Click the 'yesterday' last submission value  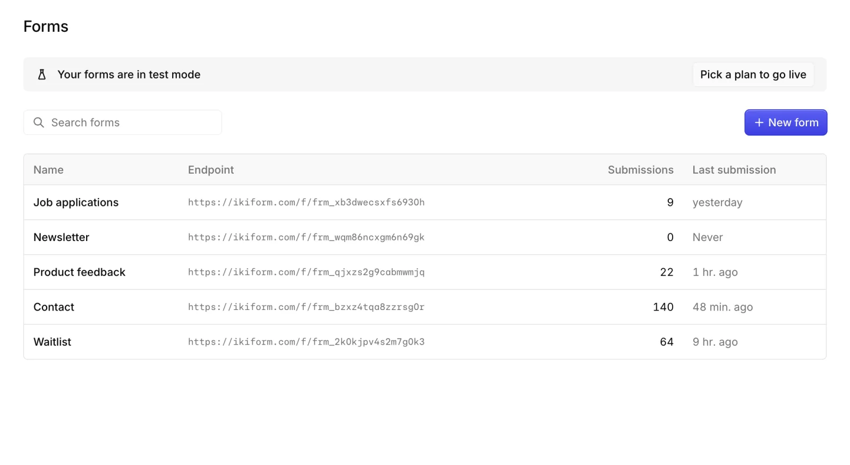click(x=717, y=203)
